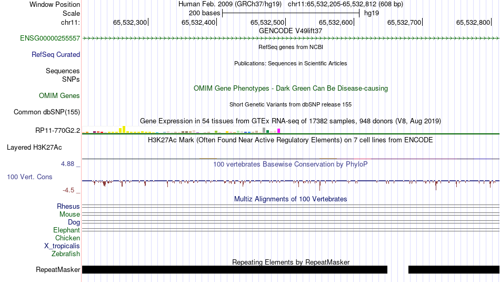This screenshot has height=282, width=500.
Task: Click the 4.88 PhyloP upper scale value
Action: [67, 164]
